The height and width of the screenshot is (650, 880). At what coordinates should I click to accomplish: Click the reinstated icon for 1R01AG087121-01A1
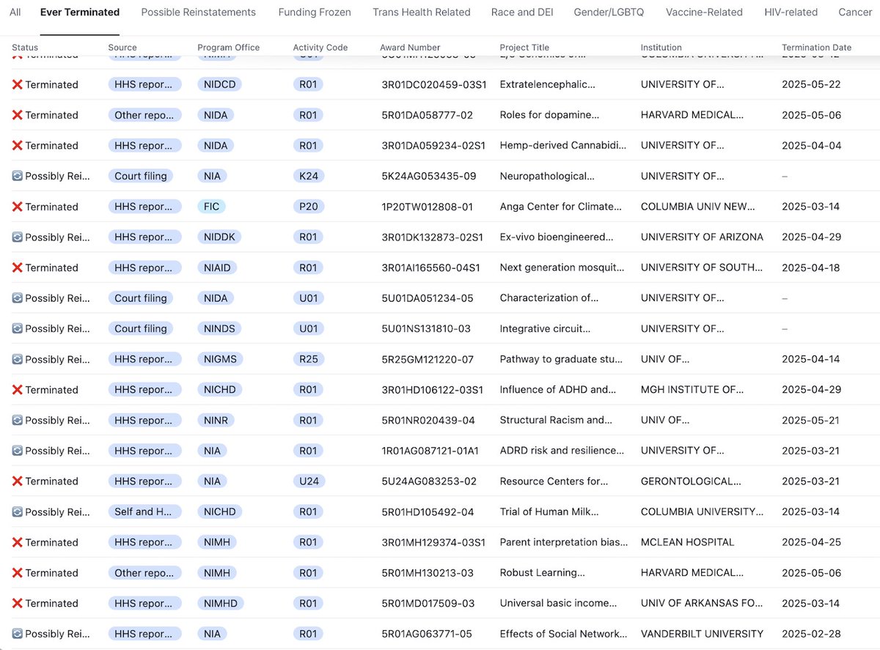18,451
